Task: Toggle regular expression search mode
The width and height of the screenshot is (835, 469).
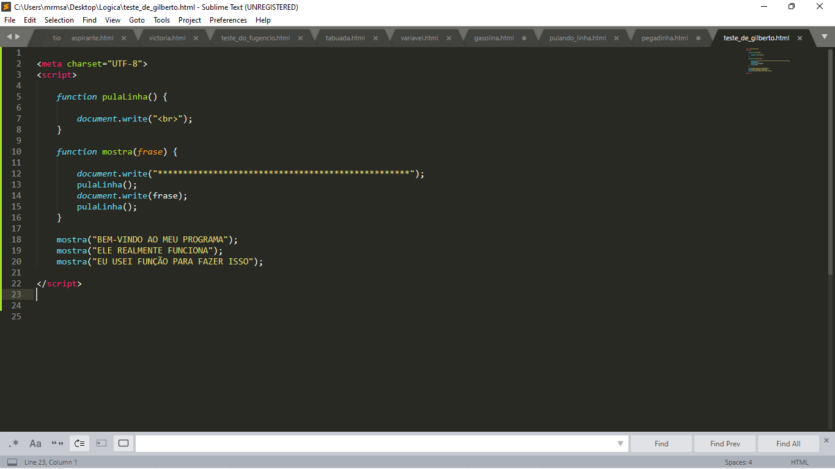Action: pos(14,443)
